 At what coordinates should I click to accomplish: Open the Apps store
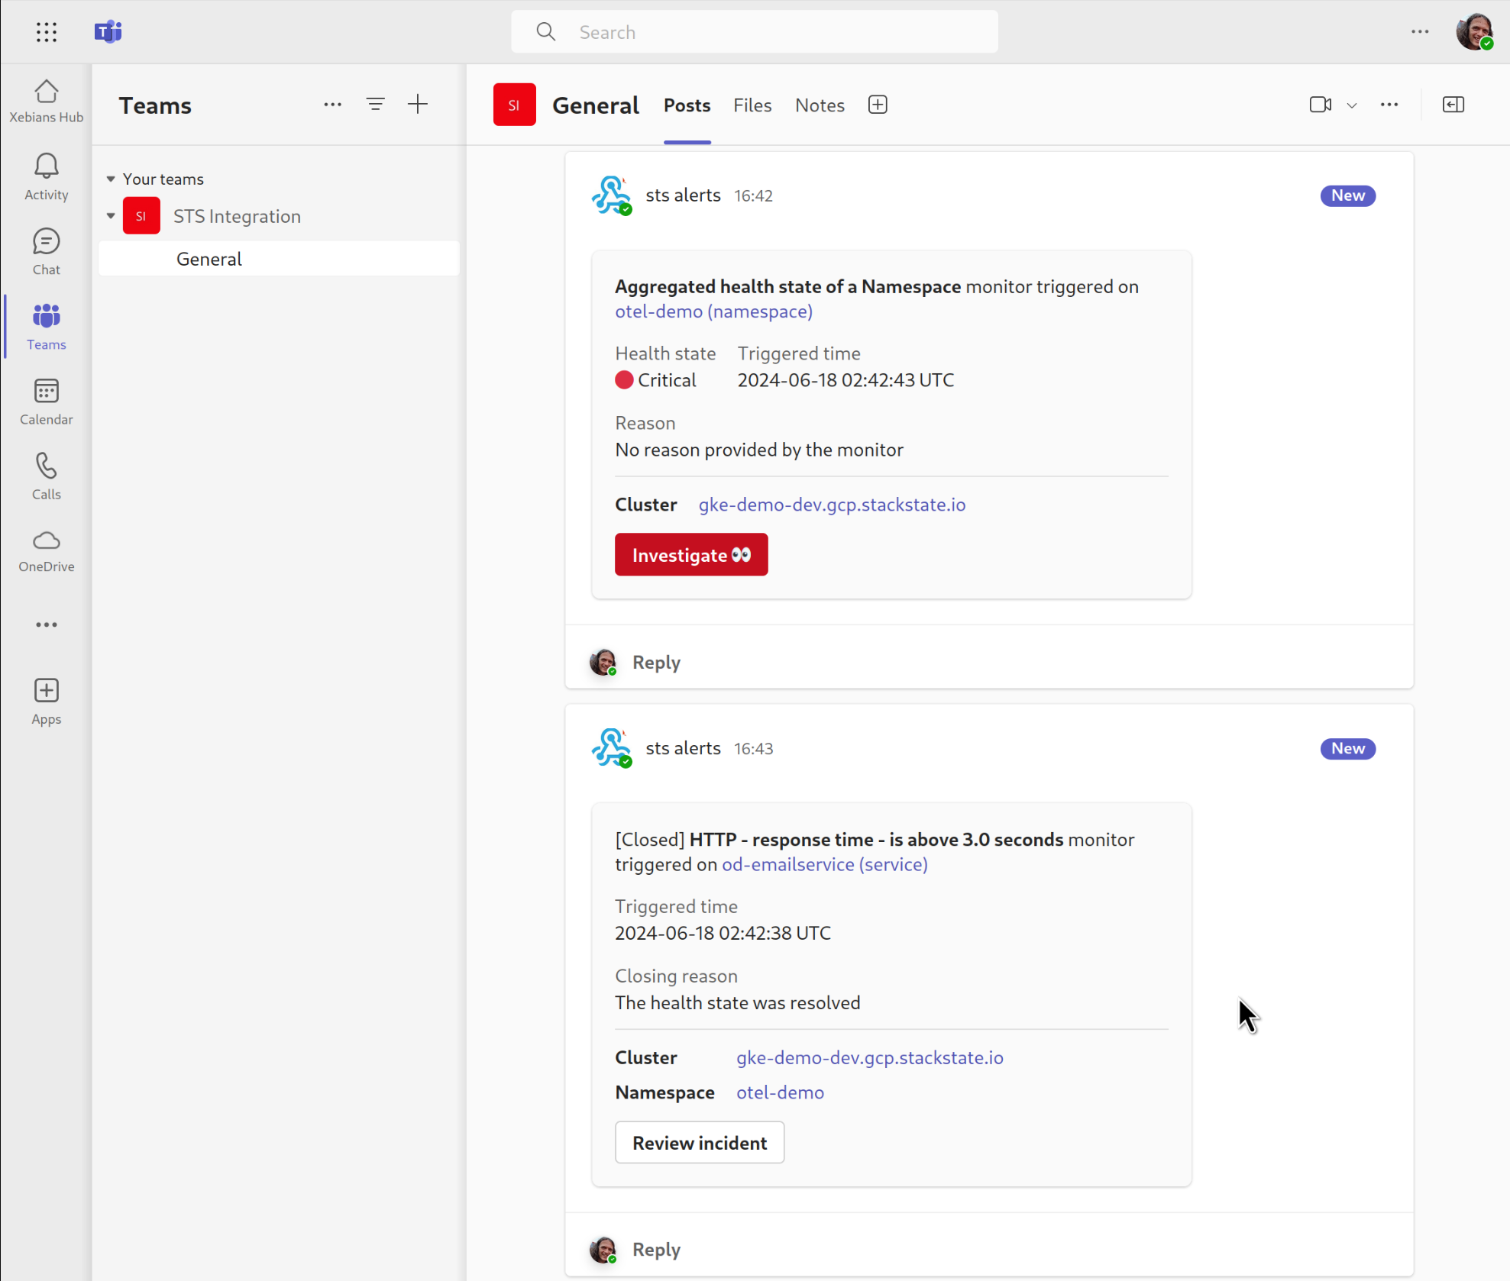46,700
